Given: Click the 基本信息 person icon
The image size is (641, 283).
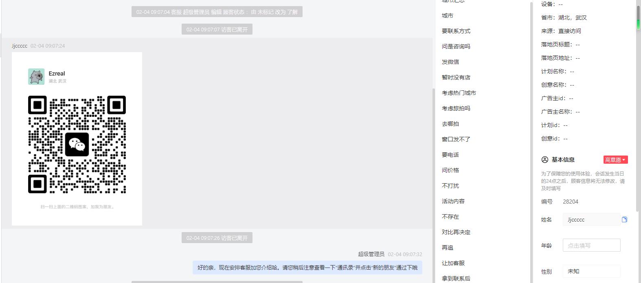Looking at the screenshot, I should pyautogui.click(x=545, y=160).
